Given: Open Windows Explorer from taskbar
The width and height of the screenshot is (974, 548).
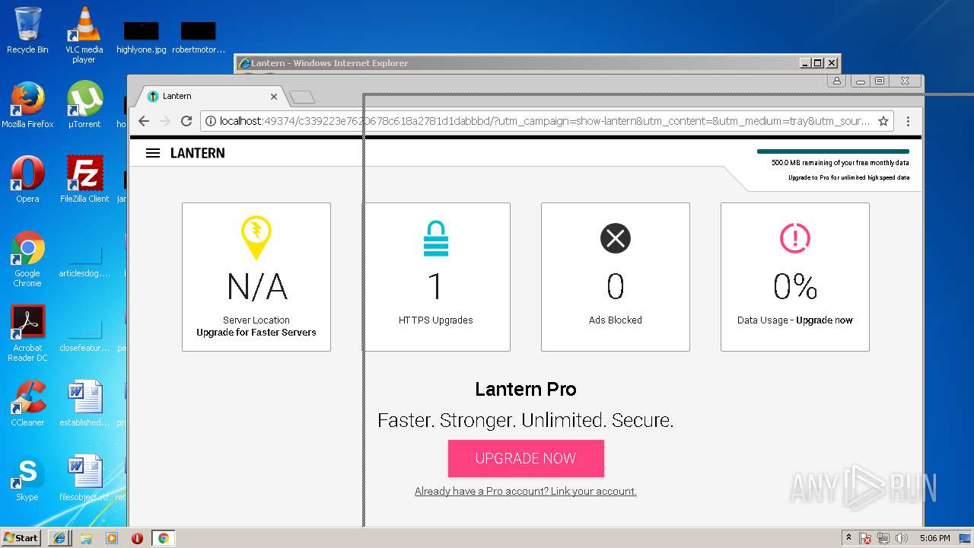Looking at the screenshot, I should [86, 537].
